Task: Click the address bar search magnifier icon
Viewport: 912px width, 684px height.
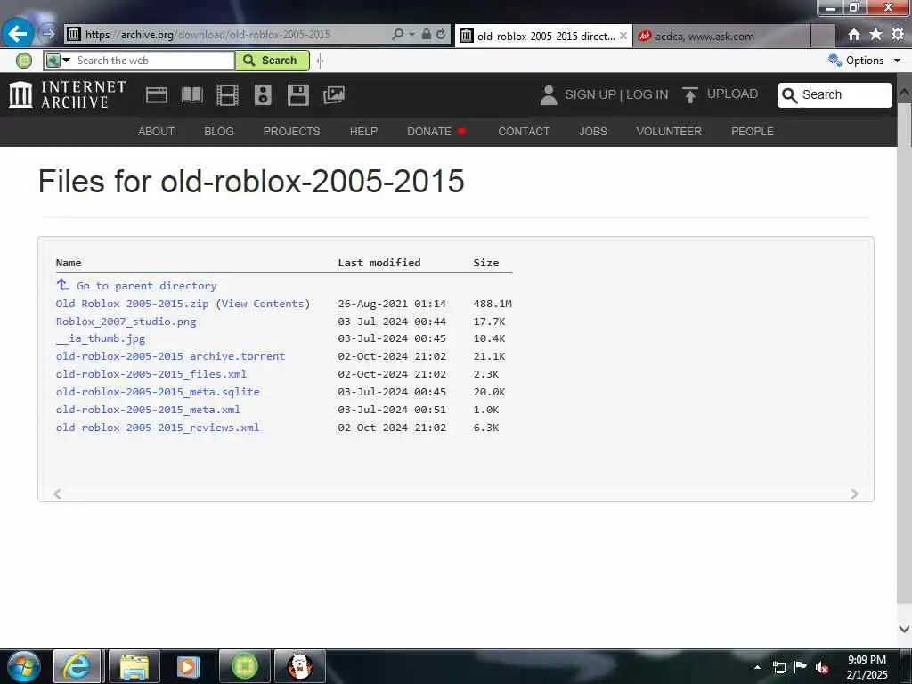Action: 398,35
